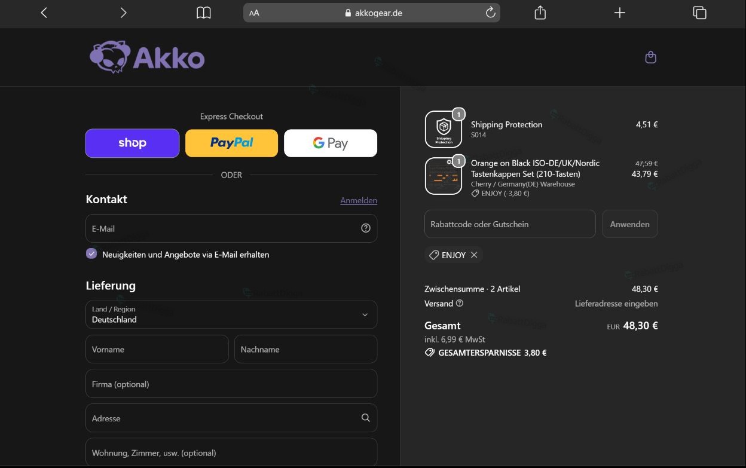Focus the Rabattcode oder Gutschein field
Screen dimensions: 746x468
pos(510,224)
